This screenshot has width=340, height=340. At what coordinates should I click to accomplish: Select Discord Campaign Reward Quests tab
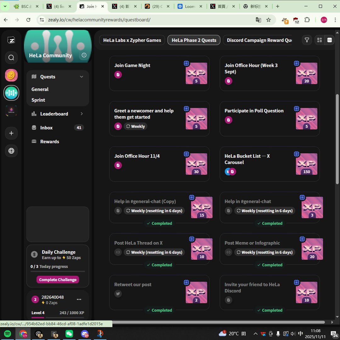(x=258, y=40)
